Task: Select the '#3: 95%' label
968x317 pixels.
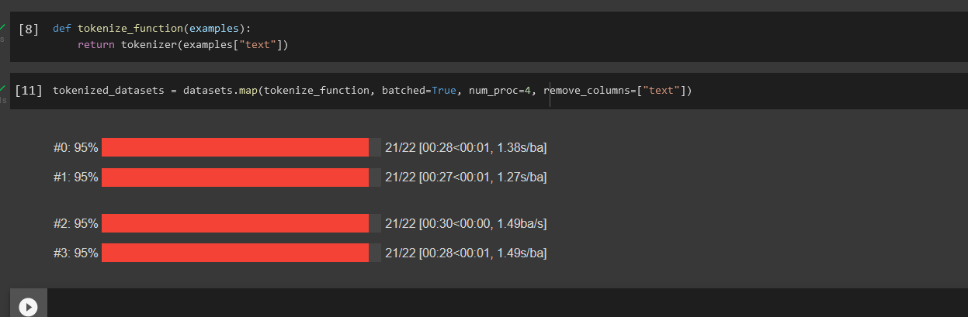Action: click(x=76, y=253)
